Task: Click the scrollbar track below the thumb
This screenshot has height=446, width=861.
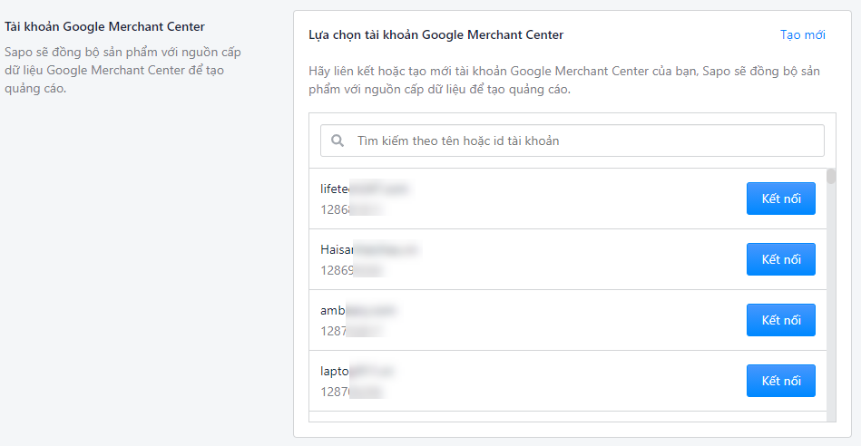Action: point(831,302)
